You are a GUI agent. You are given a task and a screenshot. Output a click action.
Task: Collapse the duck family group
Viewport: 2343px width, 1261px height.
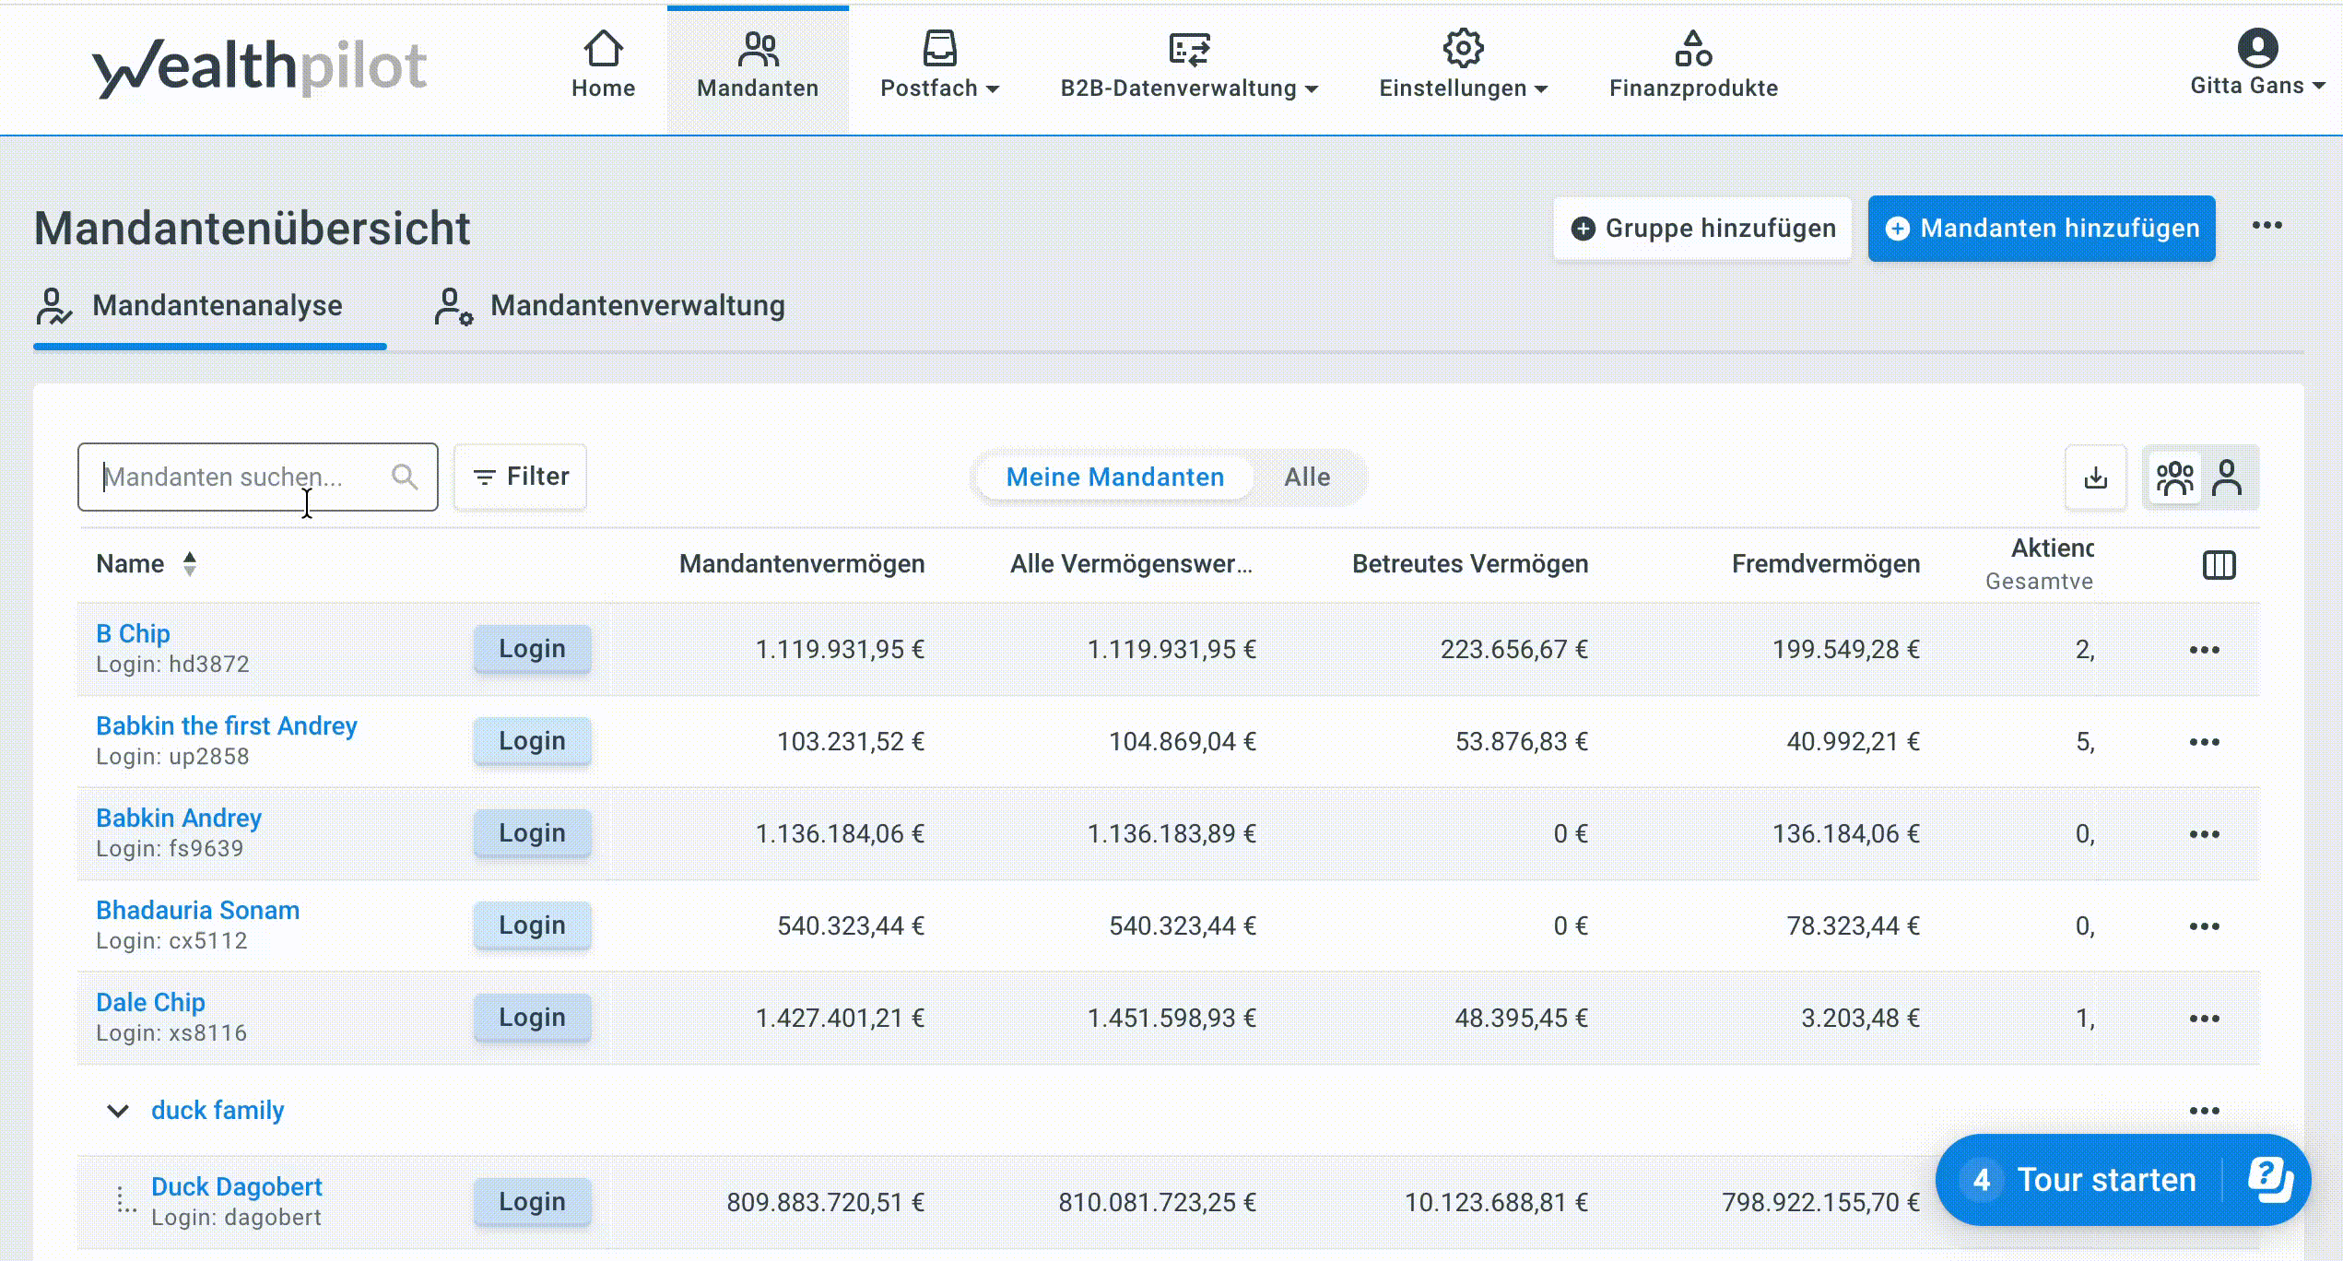118,1111
